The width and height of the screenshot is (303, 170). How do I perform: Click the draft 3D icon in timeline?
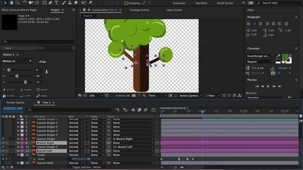pos(125,110)
